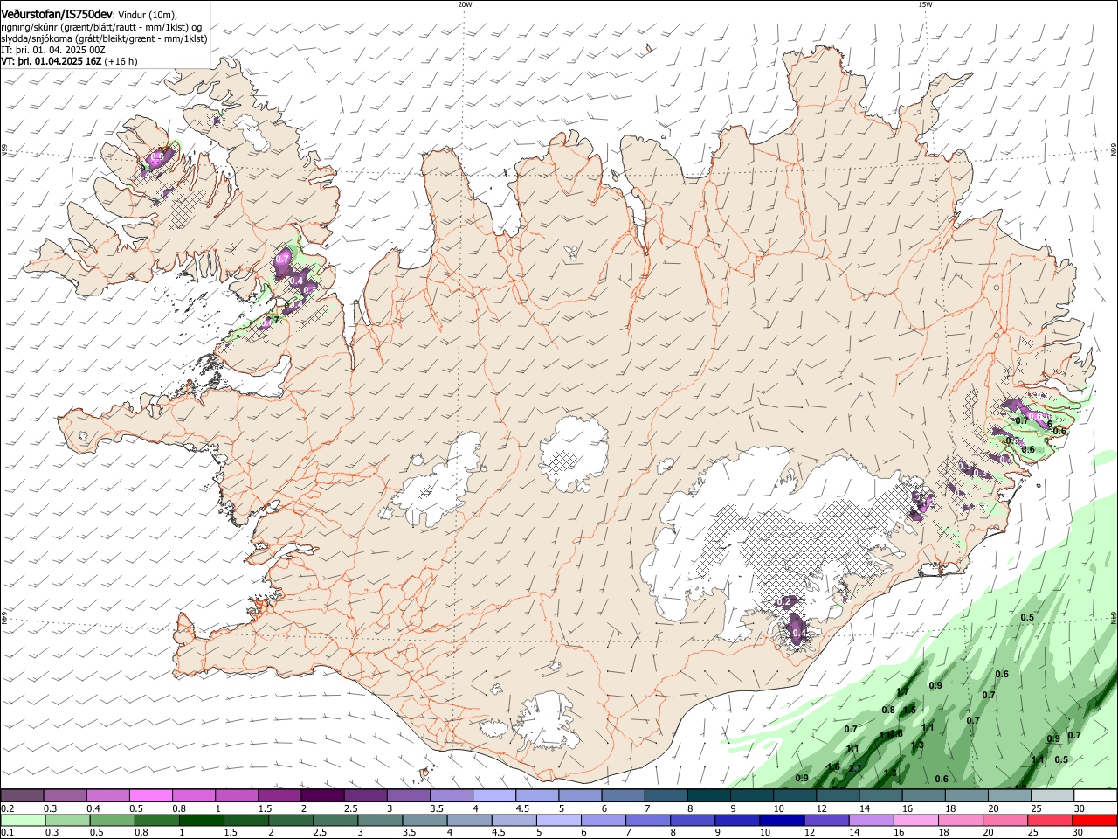The width and height of the screenshot is (1118, 839).
Task: Click the light purple swatch labeled 14 in lower legend
Action: coord(870,820)
